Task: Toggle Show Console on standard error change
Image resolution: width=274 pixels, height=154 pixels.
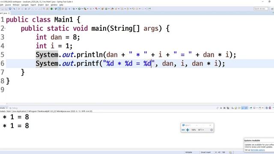Action: coord(247,108)
